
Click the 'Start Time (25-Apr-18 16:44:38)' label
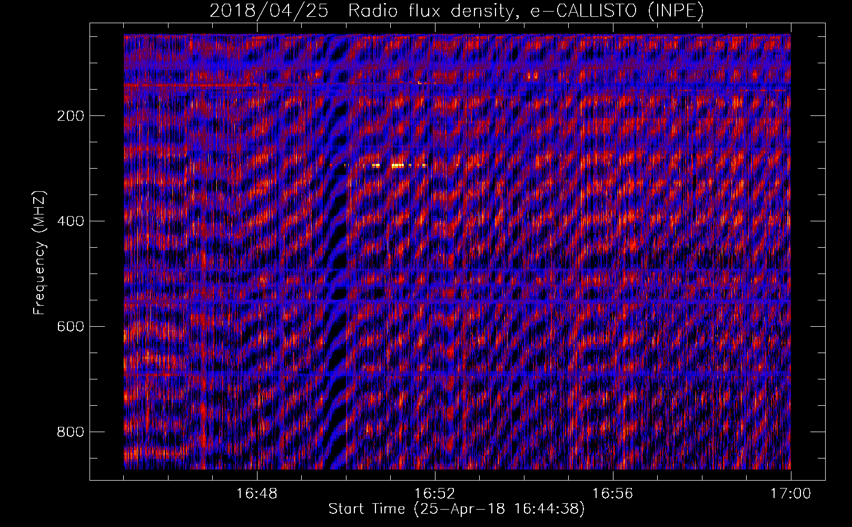point(457,509)
